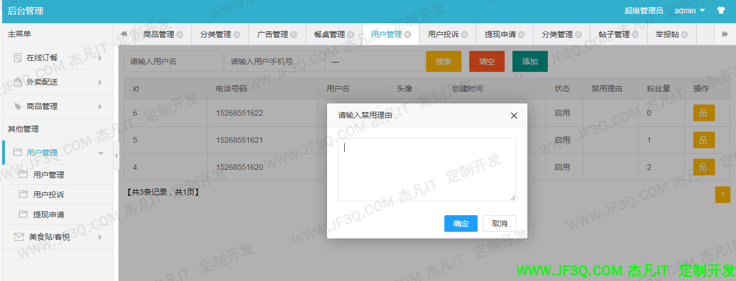Open 提现申请 in the sidebar submenu
This screenshot has height=281, width=736.
(x=49, y=215)
